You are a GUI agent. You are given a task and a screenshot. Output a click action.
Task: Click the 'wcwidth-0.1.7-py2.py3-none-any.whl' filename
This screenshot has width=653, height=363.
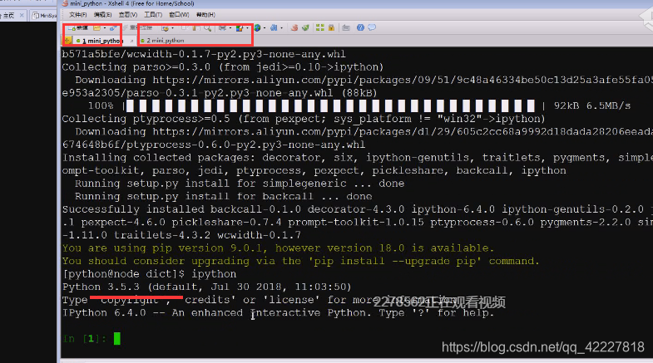pyautogui.click(x=236, y=54)
